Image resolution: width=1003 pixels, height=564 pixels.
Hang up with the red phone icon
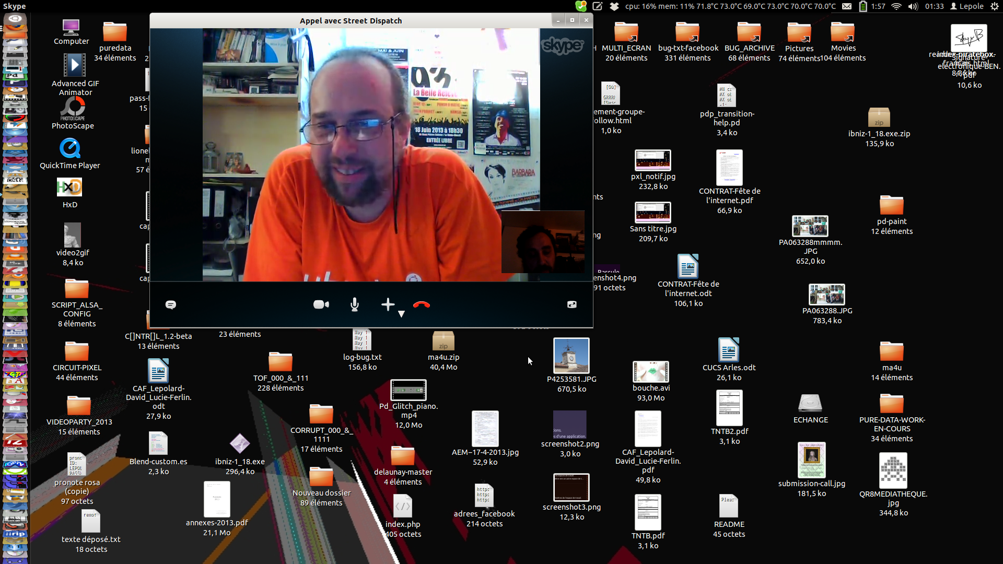pyautogui.click(x=422, y=304)
